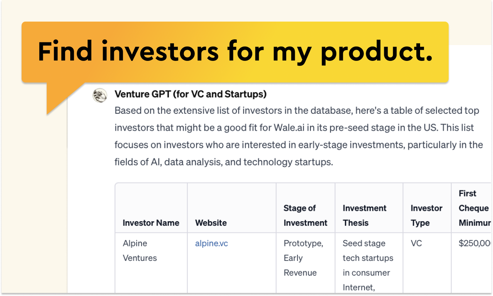Select the Alpine Ventures name cell
Image resolution: width=493 pixels, height=296 pixels.
tap(140, 251)
